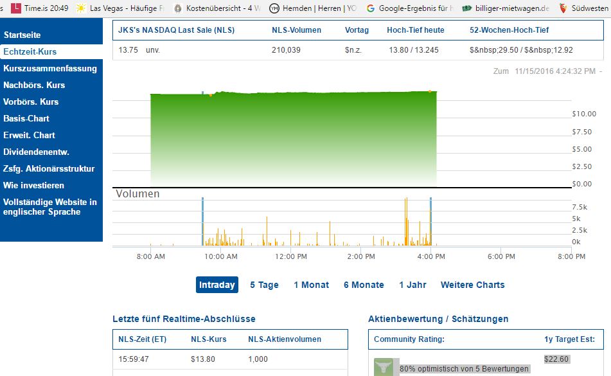Click the NLS-Aktienvolumen column header
This screenshot has width=611, height=376.
pyautogui.click(x=285, y=339)
